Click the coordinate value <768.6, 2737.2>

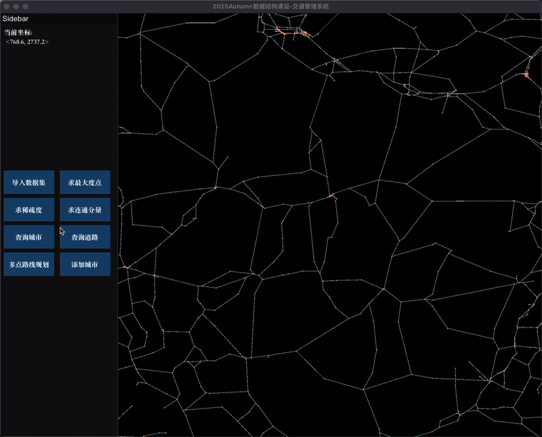(x=27, y=42)
